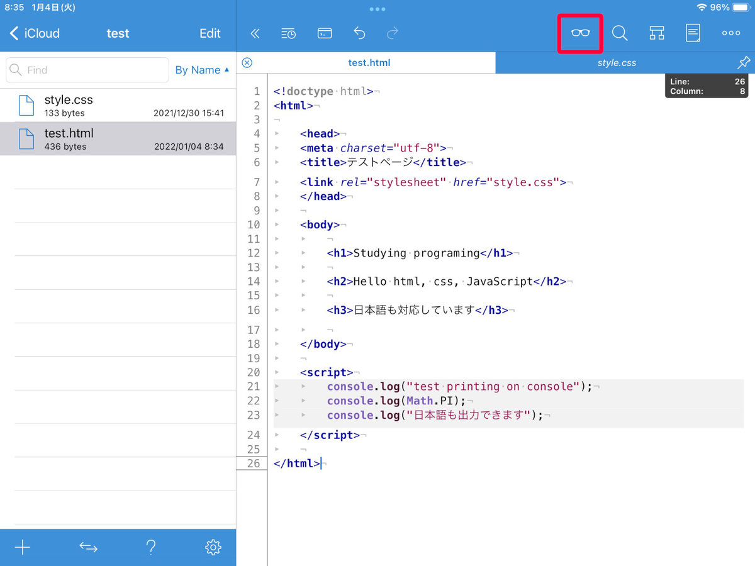This screenshot has width=755, height=566.
Task: Open the symbol structure navigator icon
Action: click(x=657, y=33)
